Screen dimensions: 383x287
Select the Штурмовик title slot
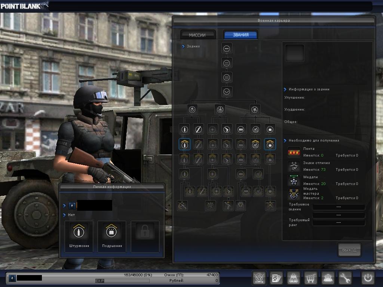tap(79, 237)
